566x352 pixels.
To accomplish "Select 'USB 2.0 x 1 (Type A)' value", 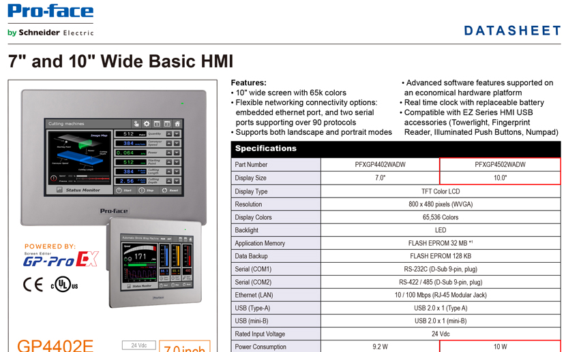I will pyautogui.click(x=441, y=308).
